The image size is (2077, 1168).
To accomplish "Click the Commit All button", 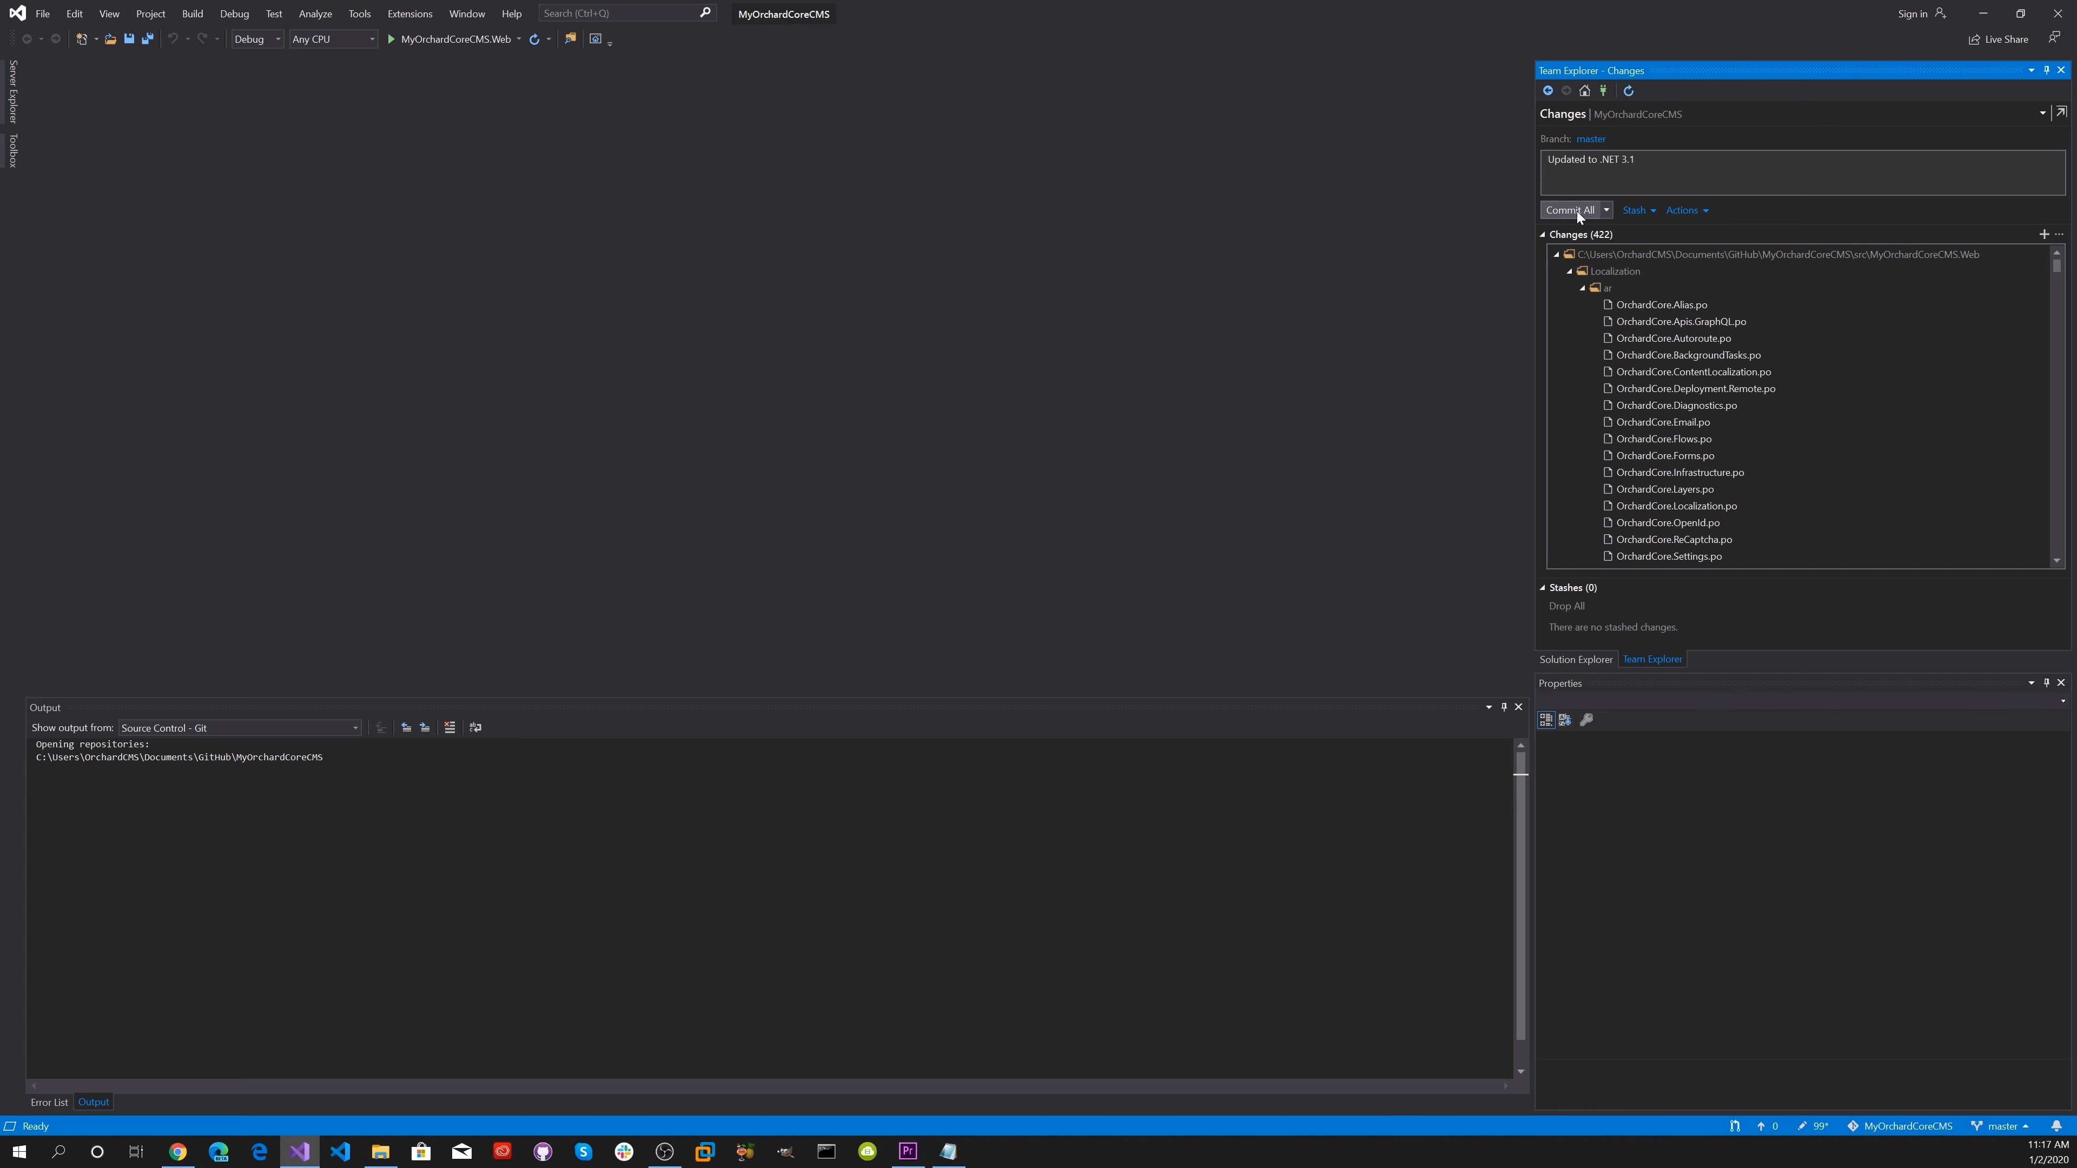I will pyautogui.click(x=1570, y=210).
